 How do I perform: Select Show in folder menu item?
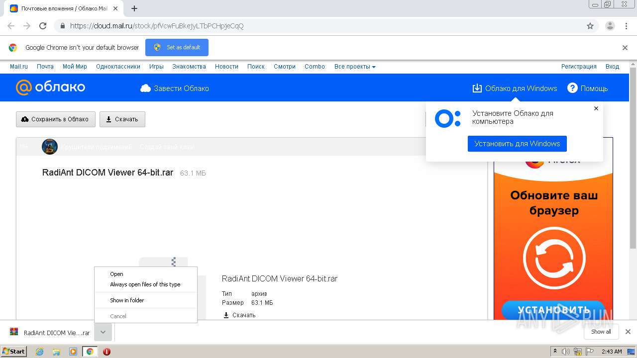[x=146, y=300]
